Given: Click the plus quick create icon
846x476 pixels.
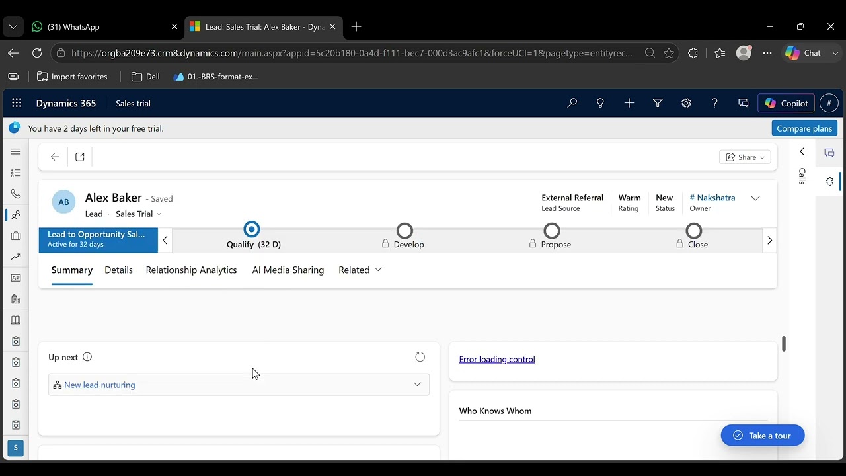Looking at the screenshot, I should click(629, 103).
